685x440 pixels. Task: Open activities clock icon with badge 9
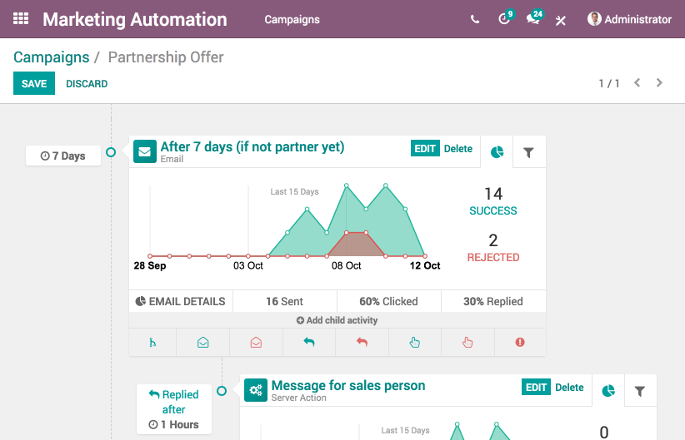[x=506, y=18]
